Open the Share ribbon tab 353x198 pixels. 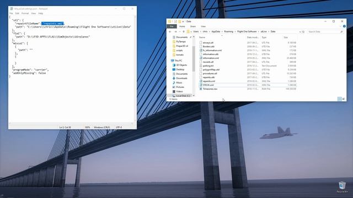[192, 26]
